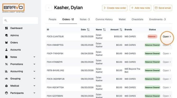Click the Create new order button

click(115, 8)
